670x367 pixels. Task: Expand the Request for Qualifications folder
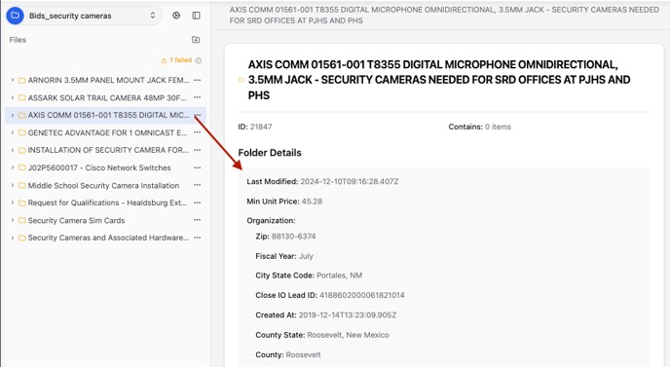point(12,202)
